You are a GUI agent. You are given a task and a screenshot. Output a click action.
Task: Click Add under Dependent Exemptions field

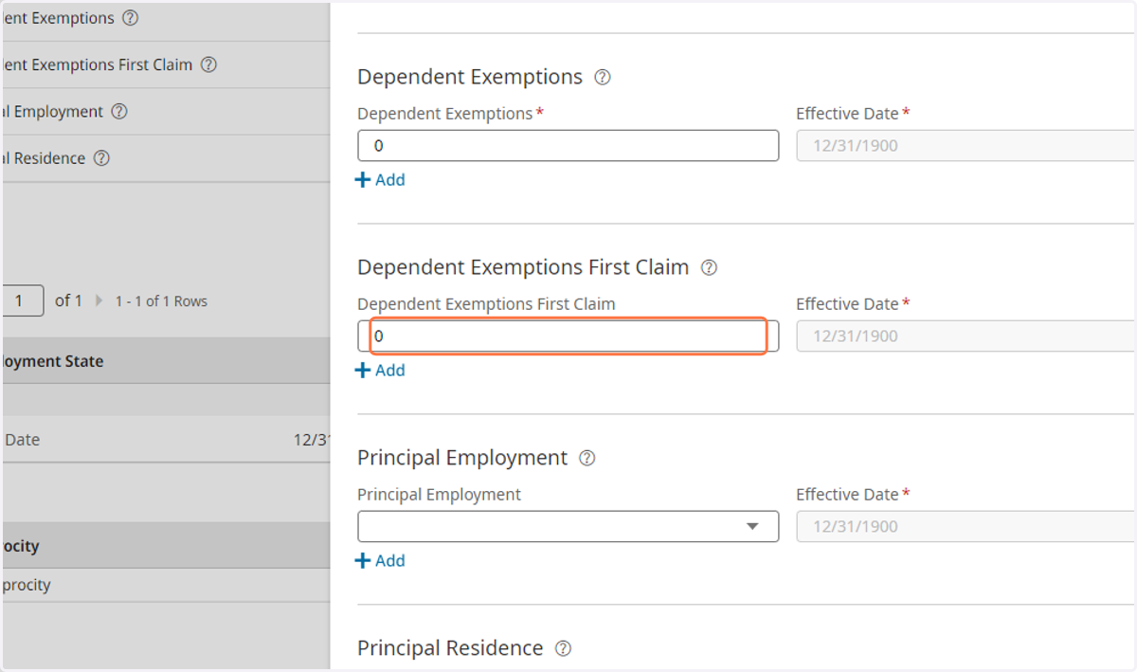coord(380,180)
